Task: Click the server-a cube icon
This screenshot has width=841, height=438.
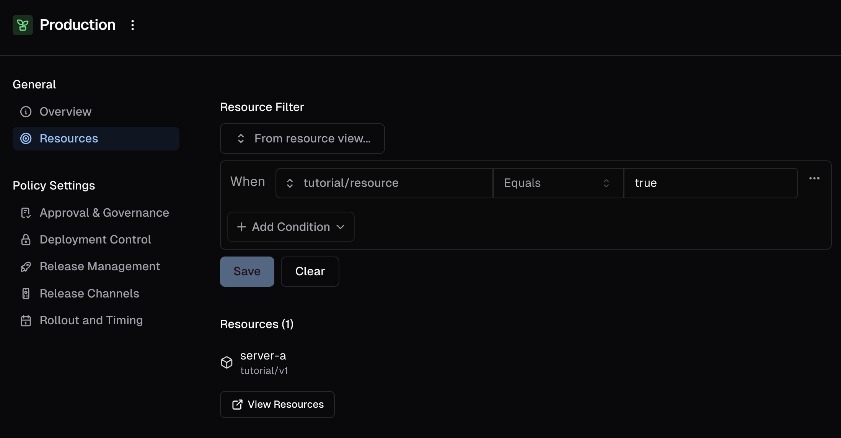Action: tap(227, 362)
